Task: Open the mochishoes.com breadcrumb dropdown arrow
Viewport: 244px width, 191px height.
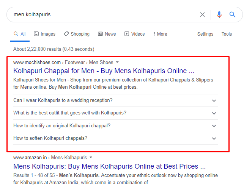Action: (117, 62)
